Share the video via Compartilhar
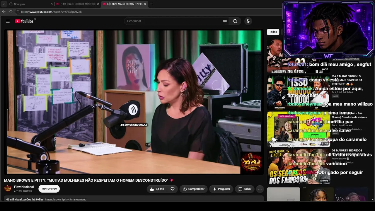The height and width of the screenshot is (211, 375). 194,189
